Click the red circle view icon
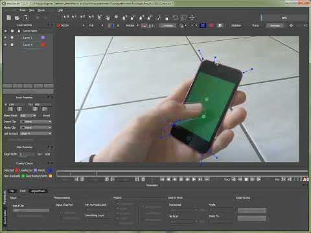The height and width of the screenshot is (233, 311). coord(211,25)
